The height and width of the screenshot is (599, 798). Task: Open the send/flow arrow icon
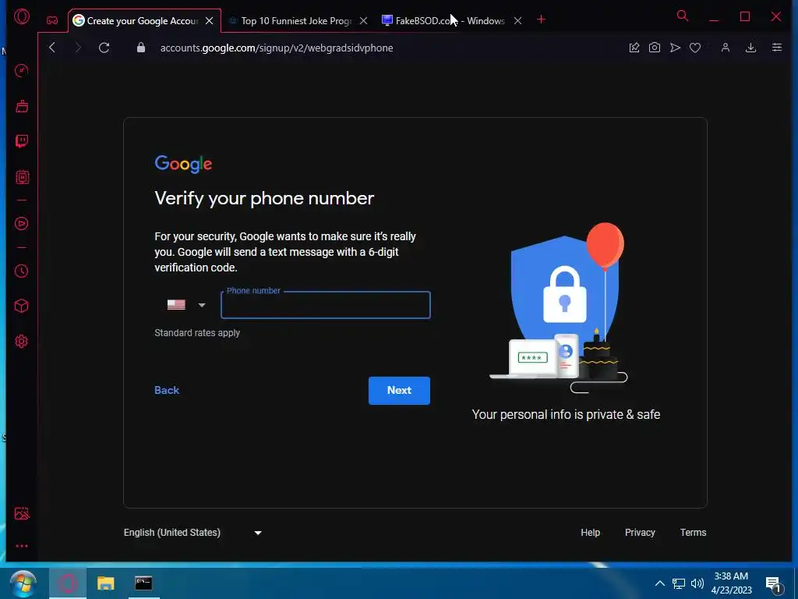pyautogui.click(x=675, y=48)
